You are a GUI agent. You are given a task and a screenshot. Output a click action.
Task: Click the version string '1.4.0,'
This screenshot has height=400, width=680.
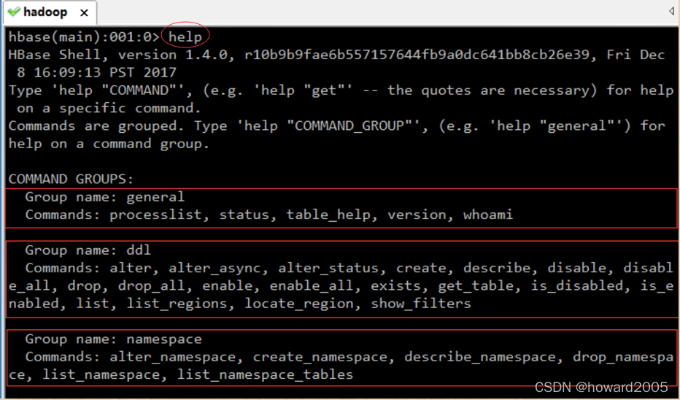coord(210,55)
